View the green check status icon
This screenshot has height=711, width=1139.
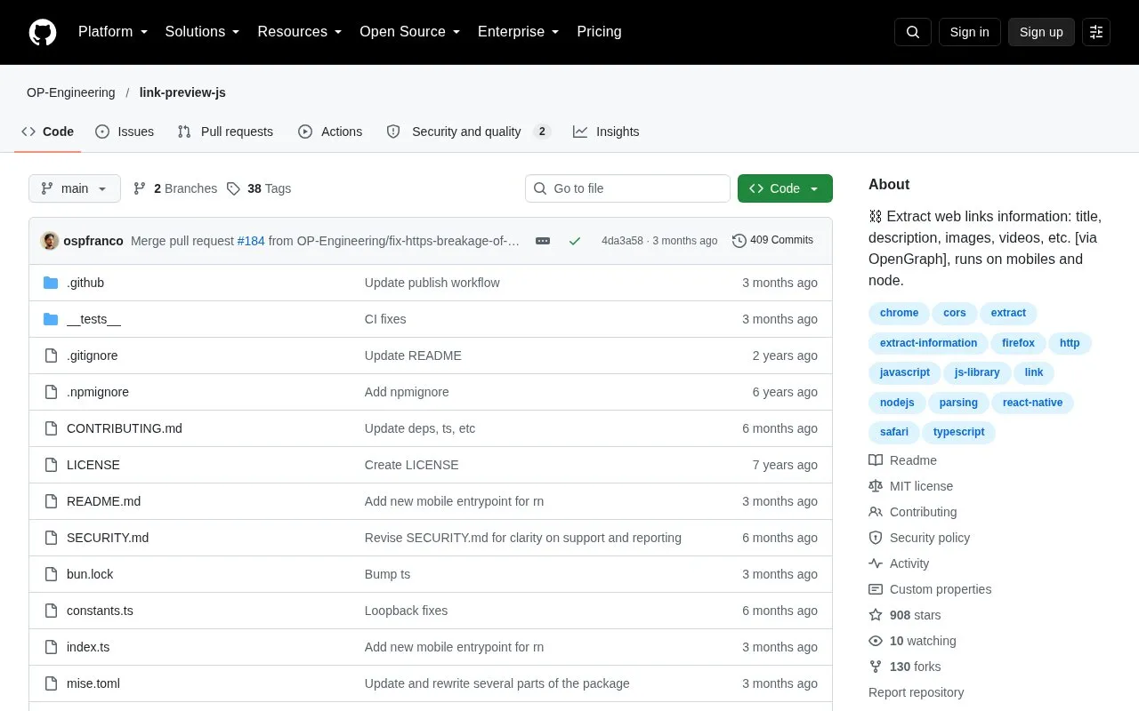click(575, 241)
